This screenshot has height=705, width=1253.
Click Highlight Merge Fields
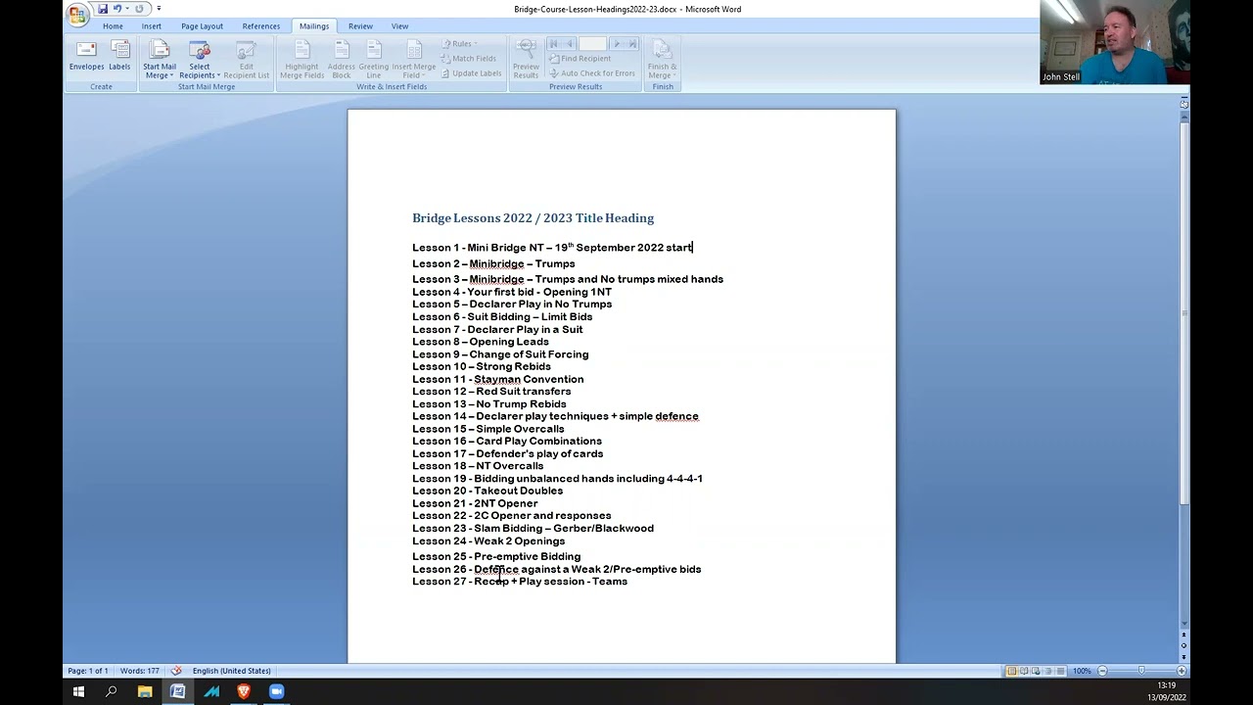tap(302, 60)
